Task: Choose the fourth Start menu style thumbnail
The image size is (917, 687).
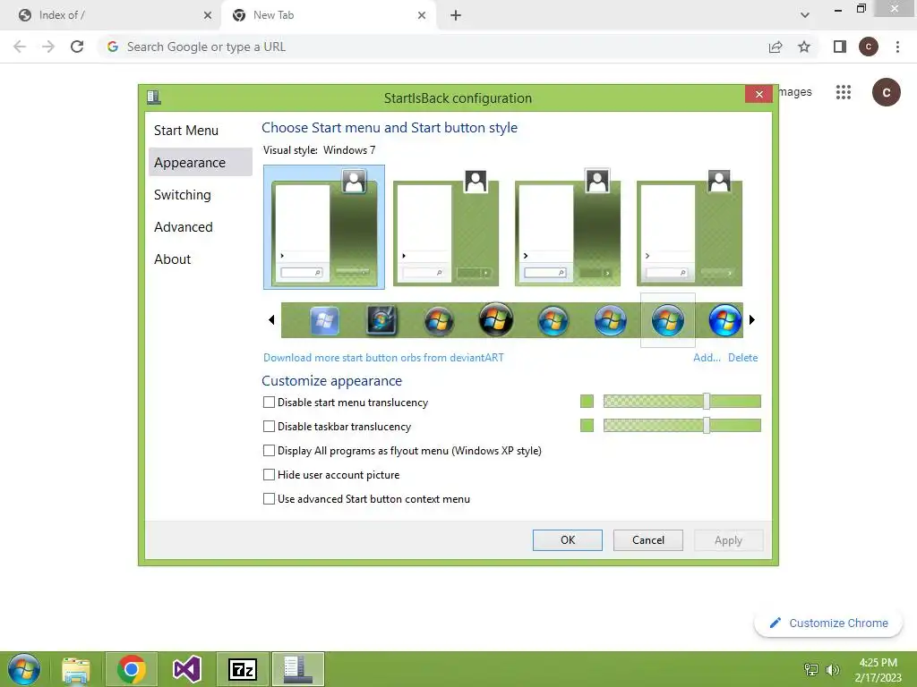Action: pyautogui.click(x=689, y=227)
